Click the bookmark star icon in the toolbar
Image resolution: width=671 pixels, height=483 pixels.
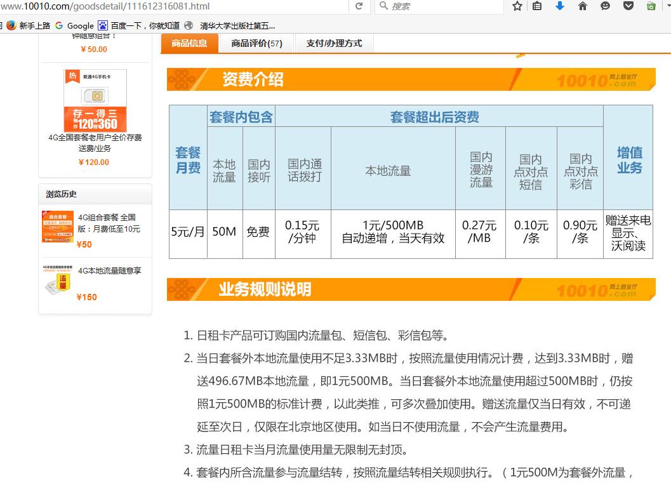point(517,7)
